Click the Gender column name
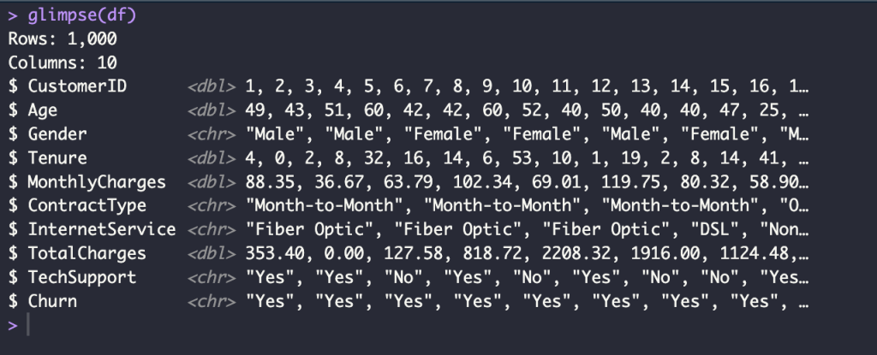This screenshot has width=877, height=355. pos(57,134)
